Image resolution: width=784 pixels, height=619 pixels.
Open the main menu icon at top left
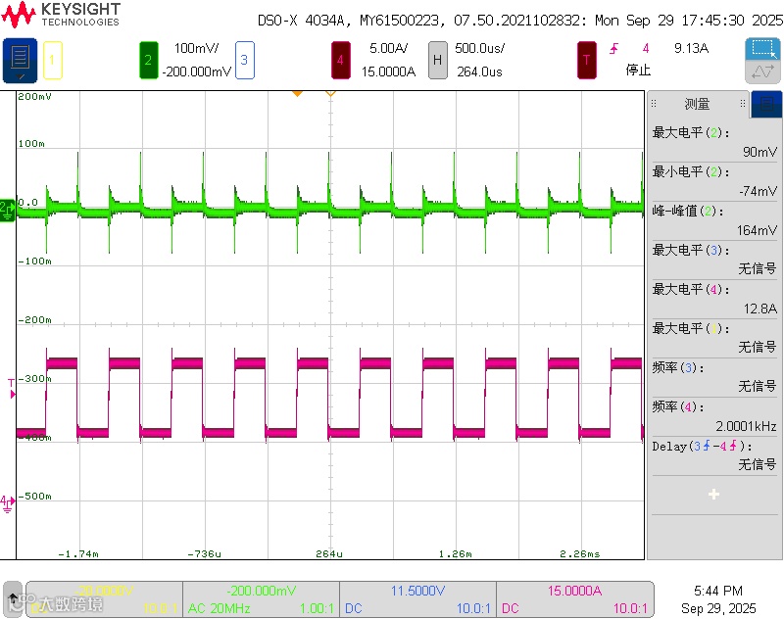click(x=20, y=60)
